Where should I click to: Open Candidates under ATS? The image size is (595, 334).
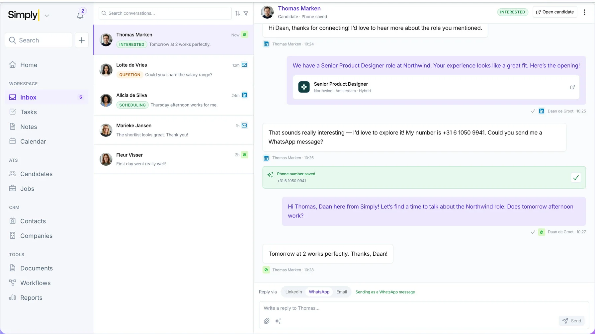coord(47,174)
